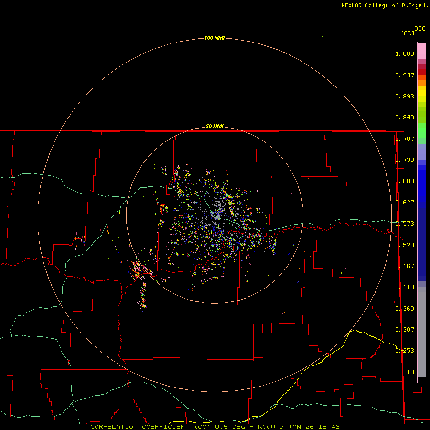This screenshot has height=430, width=430.
Task: Click the 0.893 scale value
Action: [x=405, y=96]
